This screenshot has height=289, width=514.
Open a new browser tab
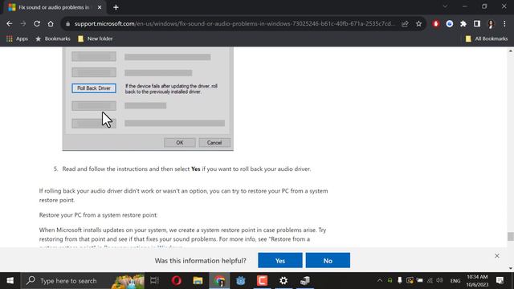coord(116,7)
